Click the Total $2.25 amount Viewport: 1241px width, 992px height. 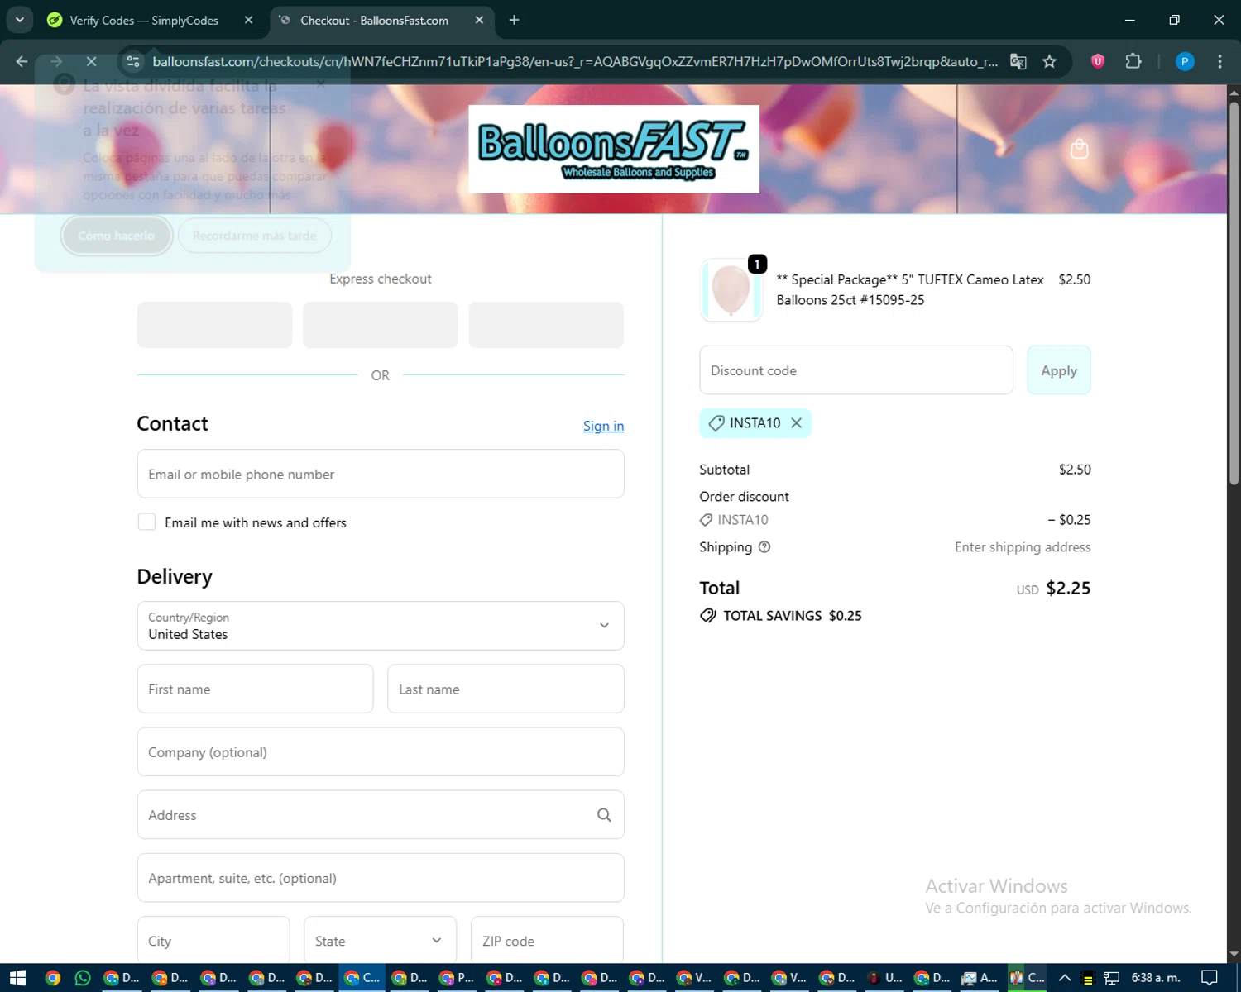[1068, 588]
